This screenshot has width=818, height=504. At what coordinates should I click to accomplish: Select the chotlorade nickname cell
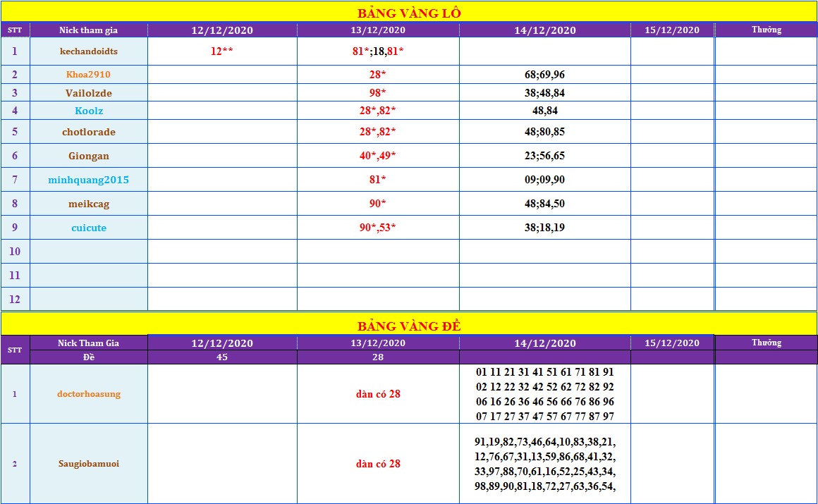point(89,132)
